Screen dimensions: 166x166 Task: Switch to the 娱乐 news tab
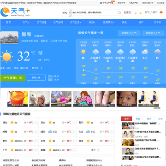149,119
